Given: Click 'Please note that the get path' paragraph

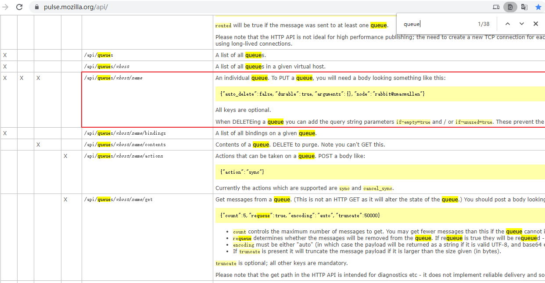Looking at the screenshot, I should click(380, 275).
